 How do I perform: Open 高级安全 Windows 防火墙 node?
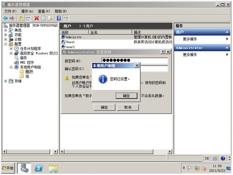click(x=39, y=53)
